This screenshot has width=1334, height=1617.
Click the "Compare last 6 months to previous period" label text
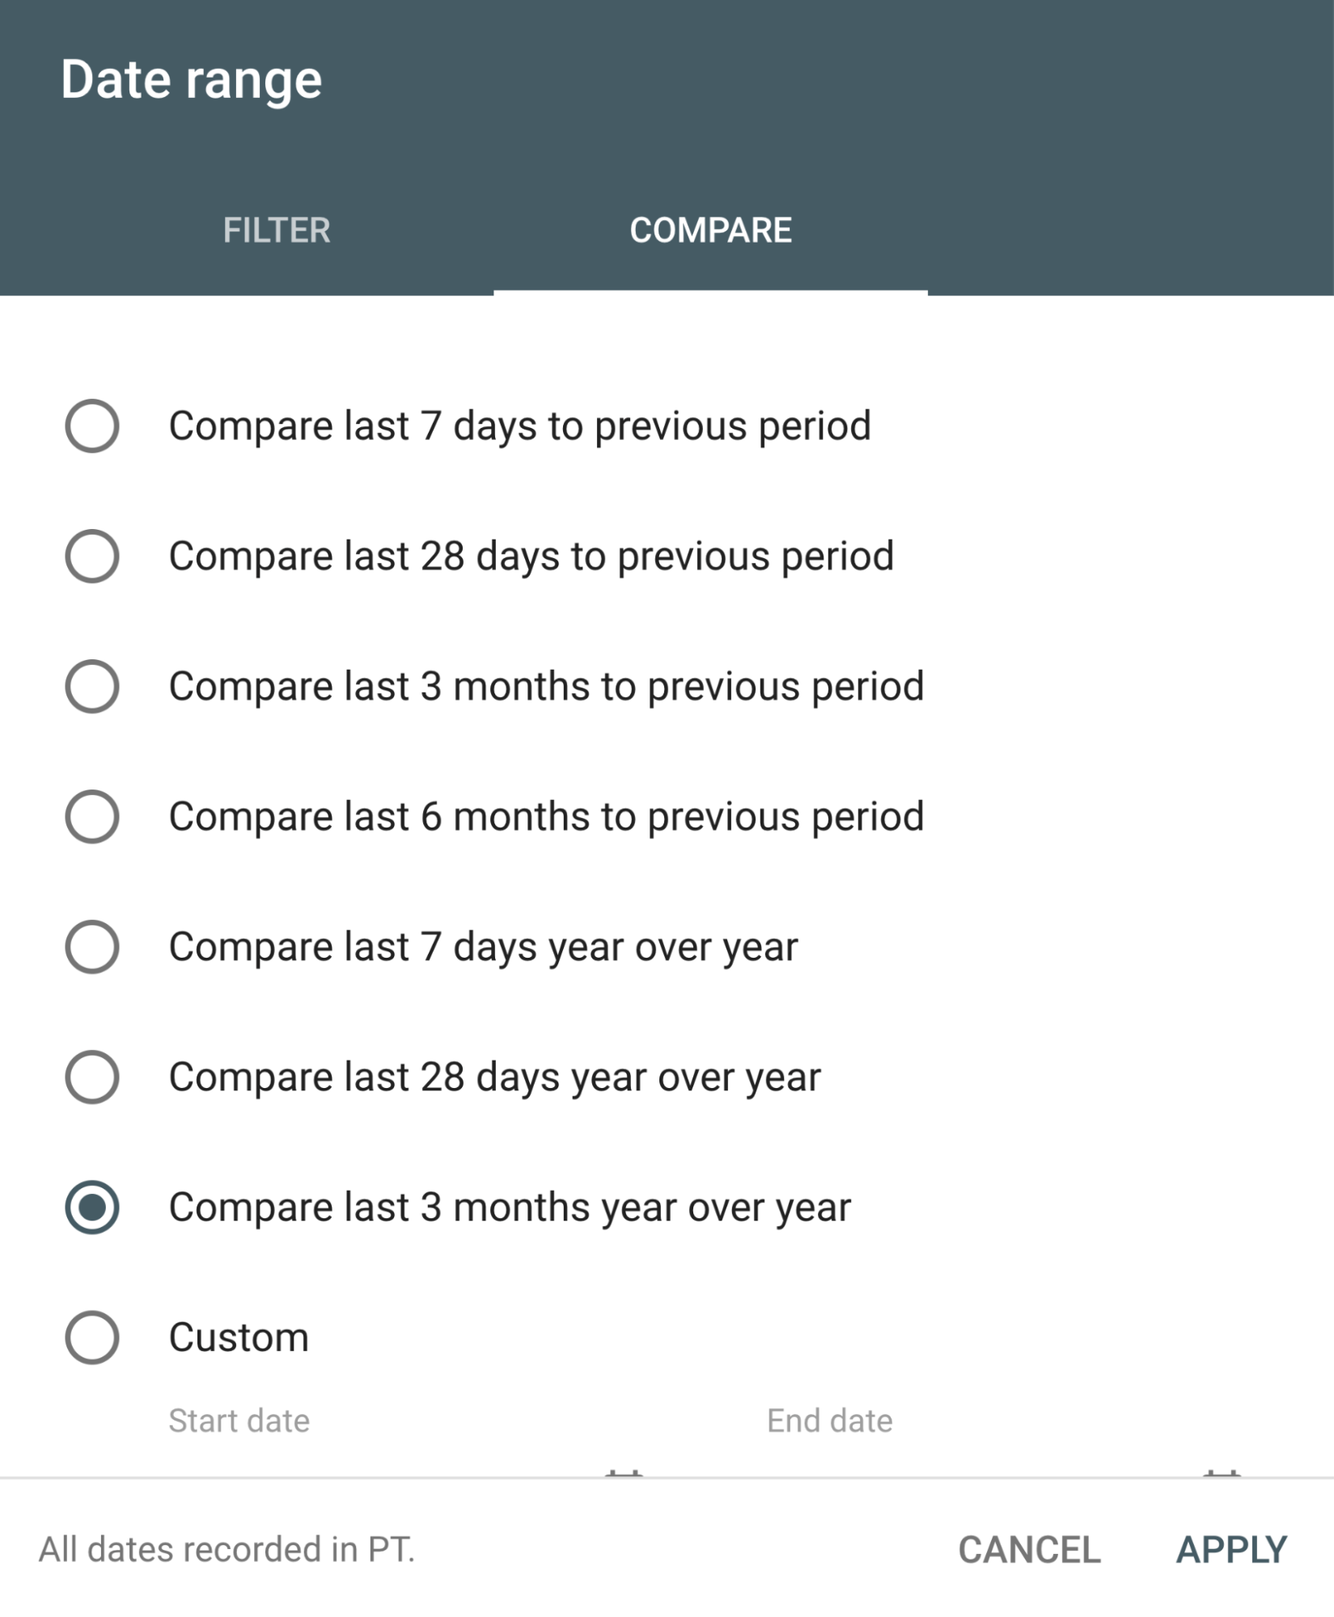(x=546, y=816)
